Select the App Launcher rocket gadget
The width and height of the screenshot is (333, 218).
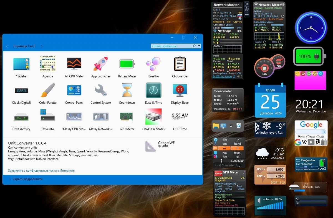pyautogui.click(x=100, y=64)
